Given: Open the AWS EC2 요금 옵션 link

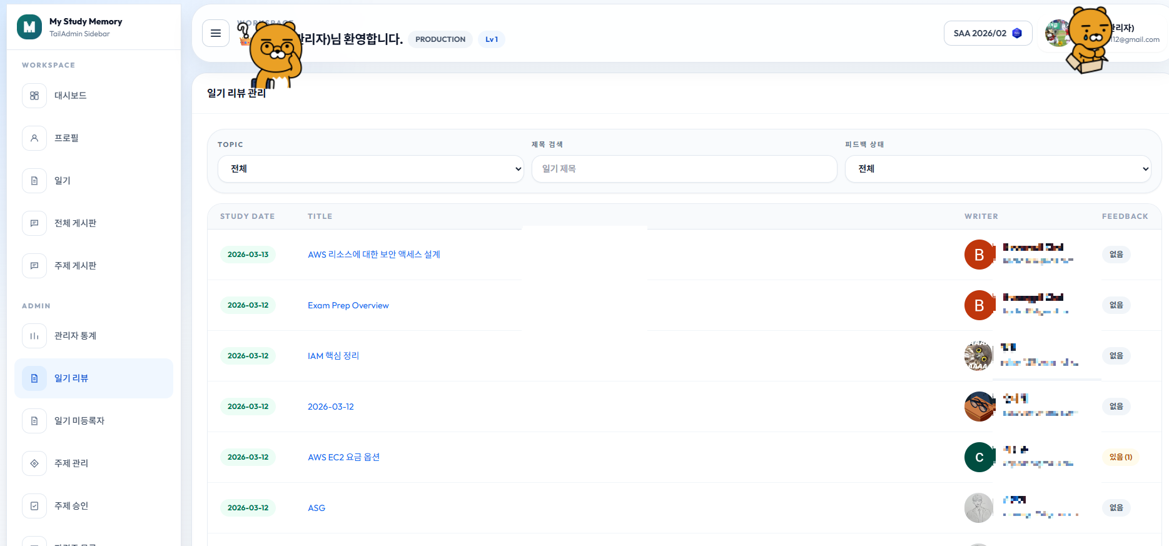Looking at the screenshot, I should tap(344, 457).
